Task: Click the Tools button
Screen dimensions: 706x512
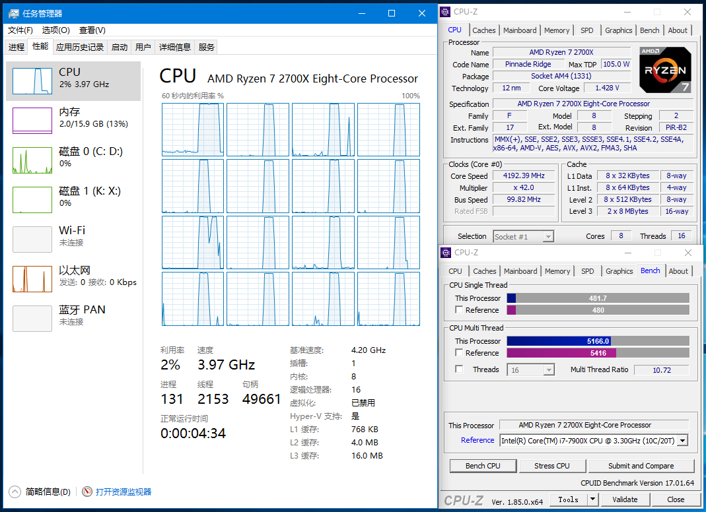Action: tap(568, 499)
